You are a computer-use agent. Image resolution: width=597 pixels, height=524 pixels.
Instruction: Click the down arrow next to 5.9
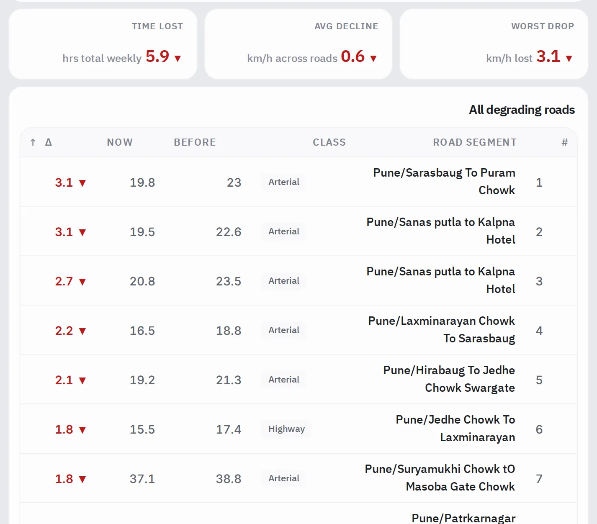click(x=178, y=59)
